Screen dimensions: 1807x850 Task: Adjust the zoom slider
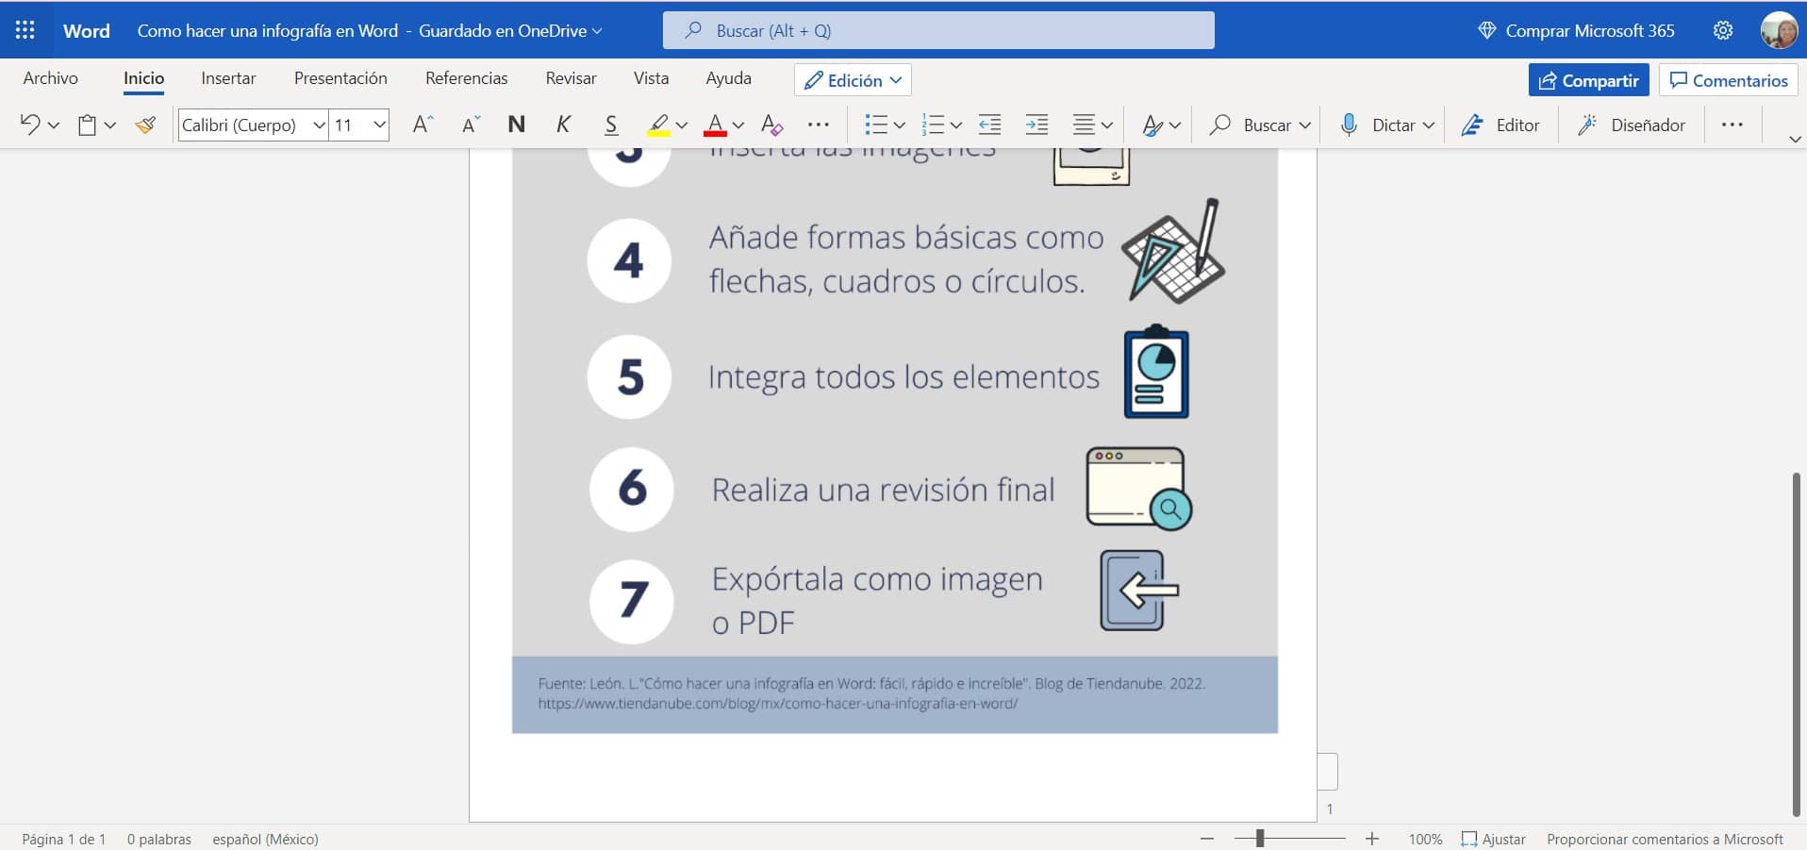tap(1262, 839)
